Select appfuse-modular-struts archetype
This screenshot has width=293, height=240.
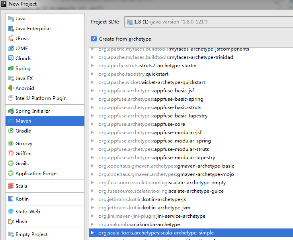pyautogui.click(x=154, y=149)
